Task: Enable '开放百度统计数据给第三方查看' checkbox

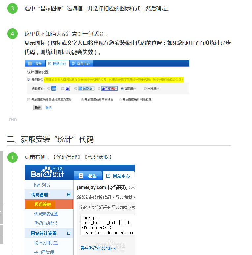Action: (x=29, y=99)
